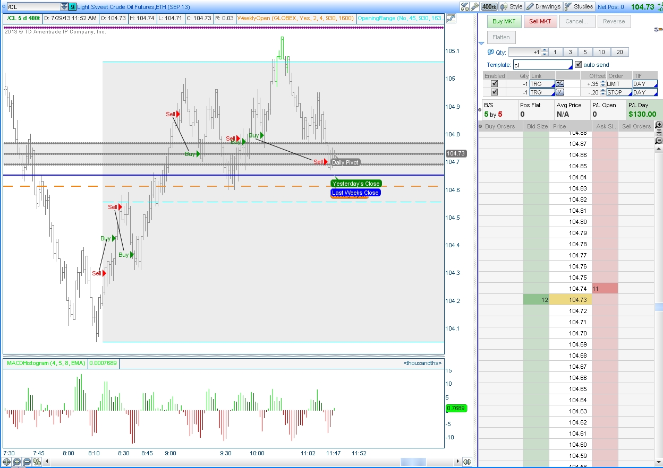This screenshot has height=468, width=663.
Task: Click the /CL symbol input field
Action: click(33, 7)
